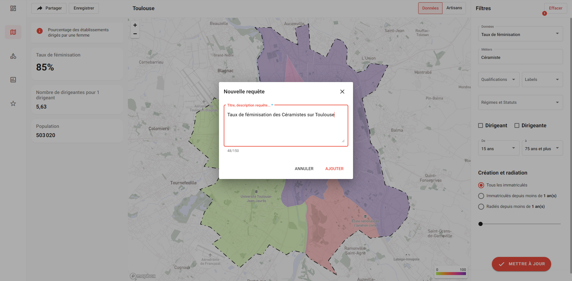Click the Partager button
This screenshot has width=572, height=281.
pos(49,8)
